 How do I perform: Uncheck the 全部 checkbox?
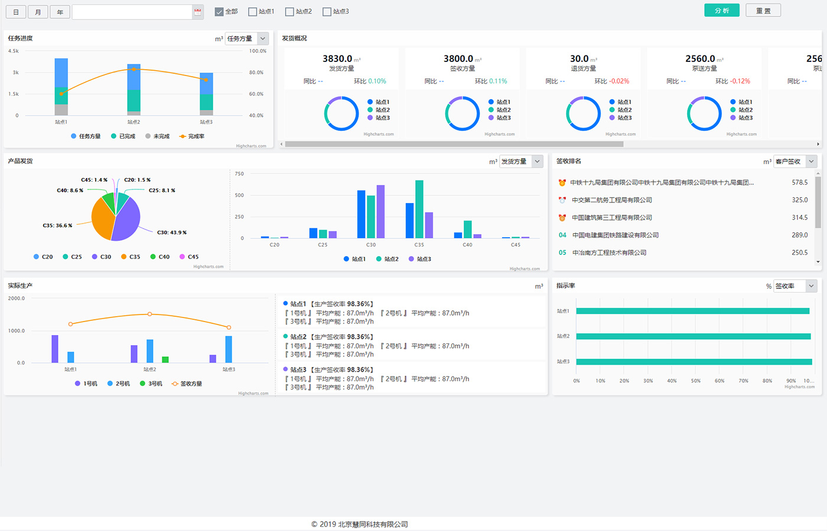(219, 12)
